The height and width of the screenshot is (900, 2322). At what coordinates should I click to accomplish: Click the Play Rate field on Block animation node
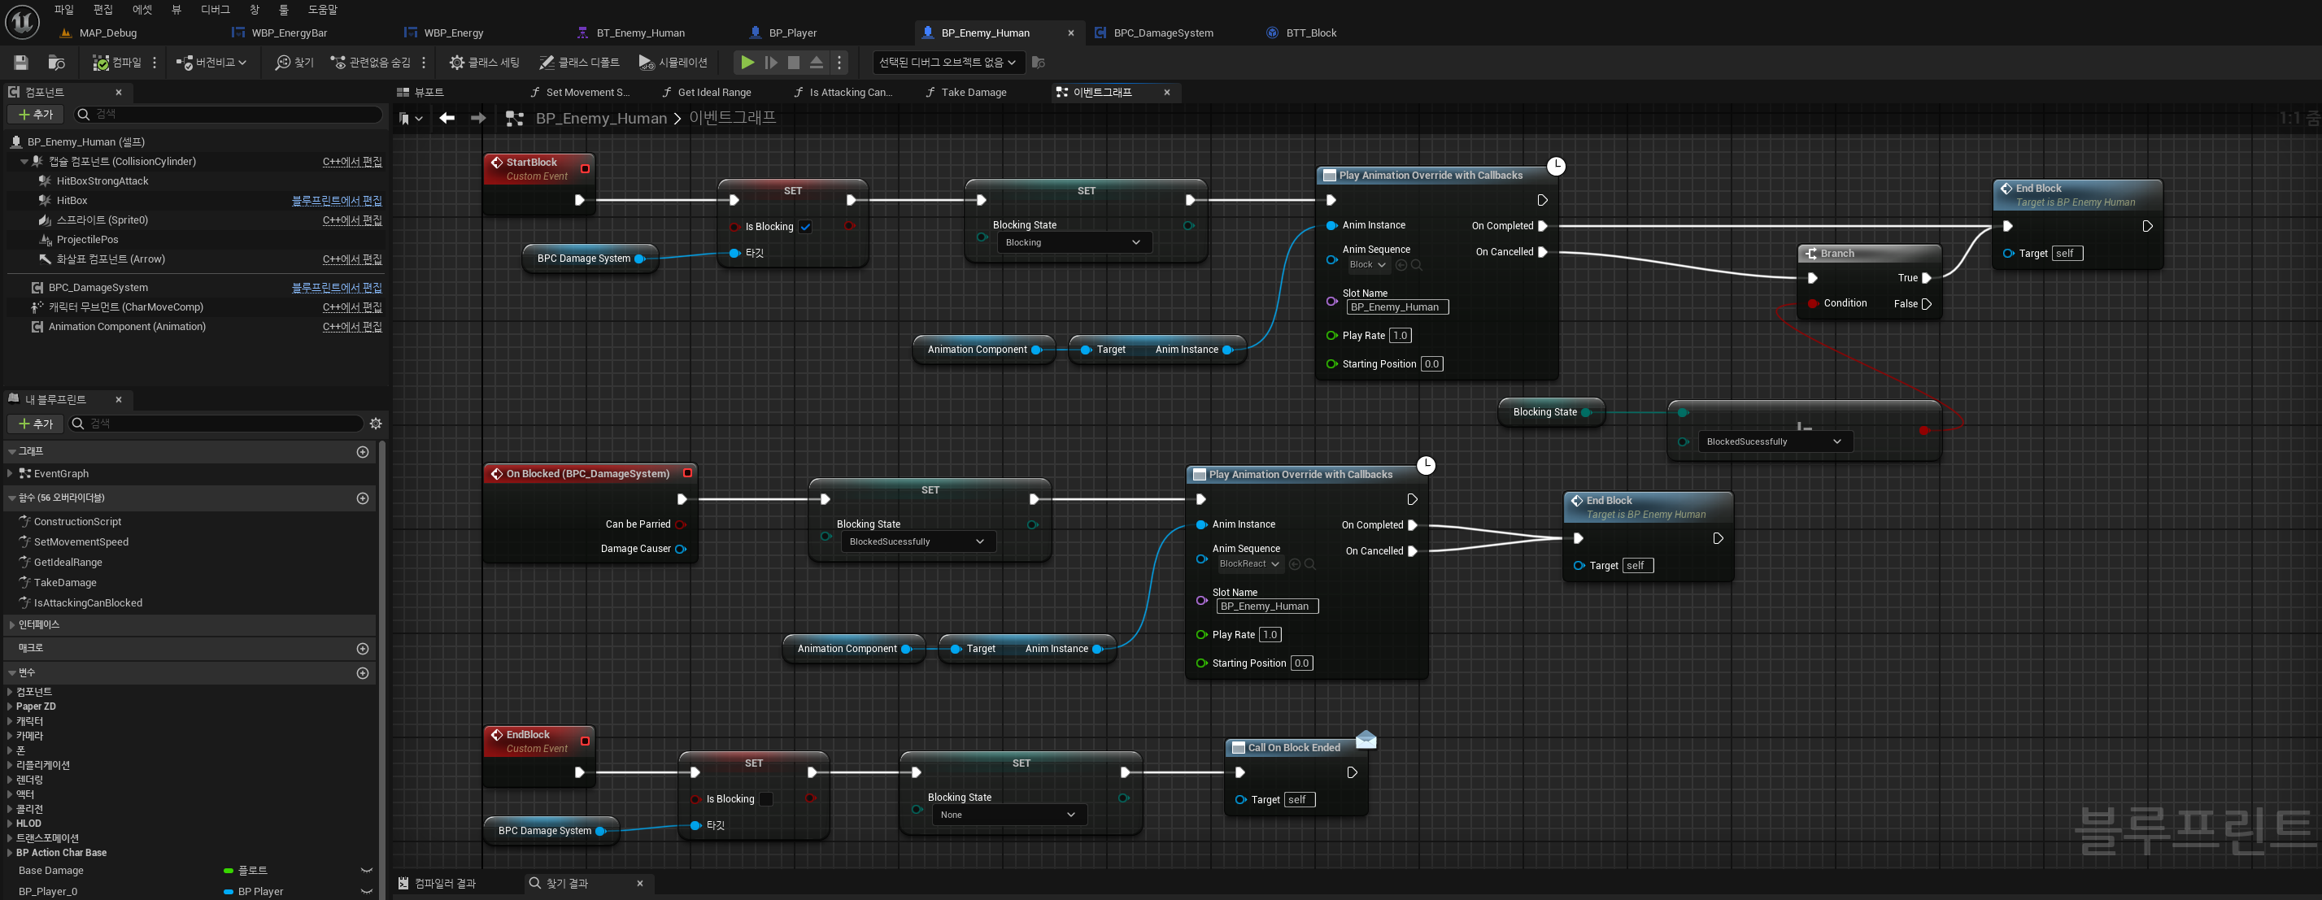(1400, 335)
